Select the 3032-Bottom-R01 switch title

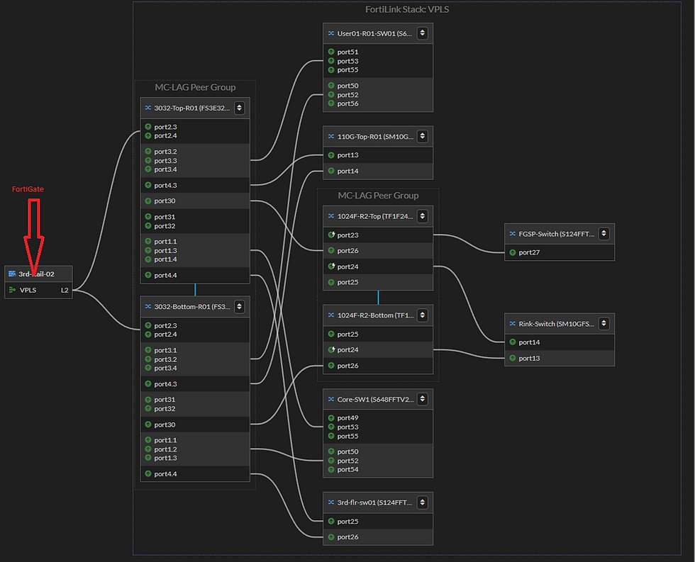pyautogui.click(x=192, y=306)
